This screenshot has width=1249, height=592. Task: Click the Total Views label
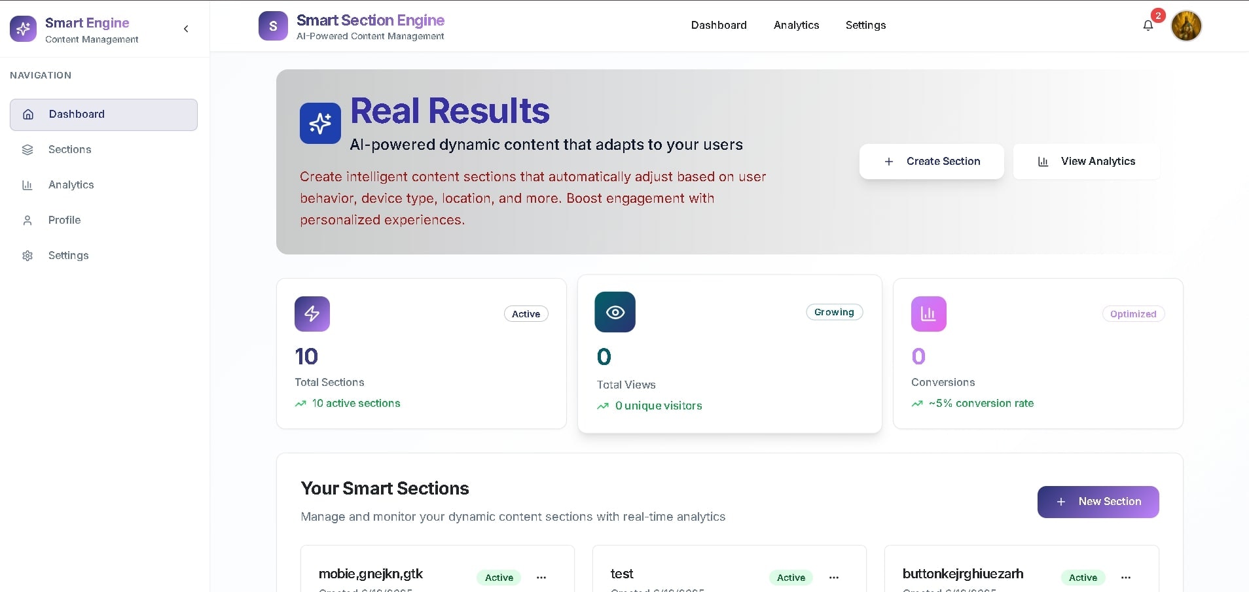tap(626, 385)
